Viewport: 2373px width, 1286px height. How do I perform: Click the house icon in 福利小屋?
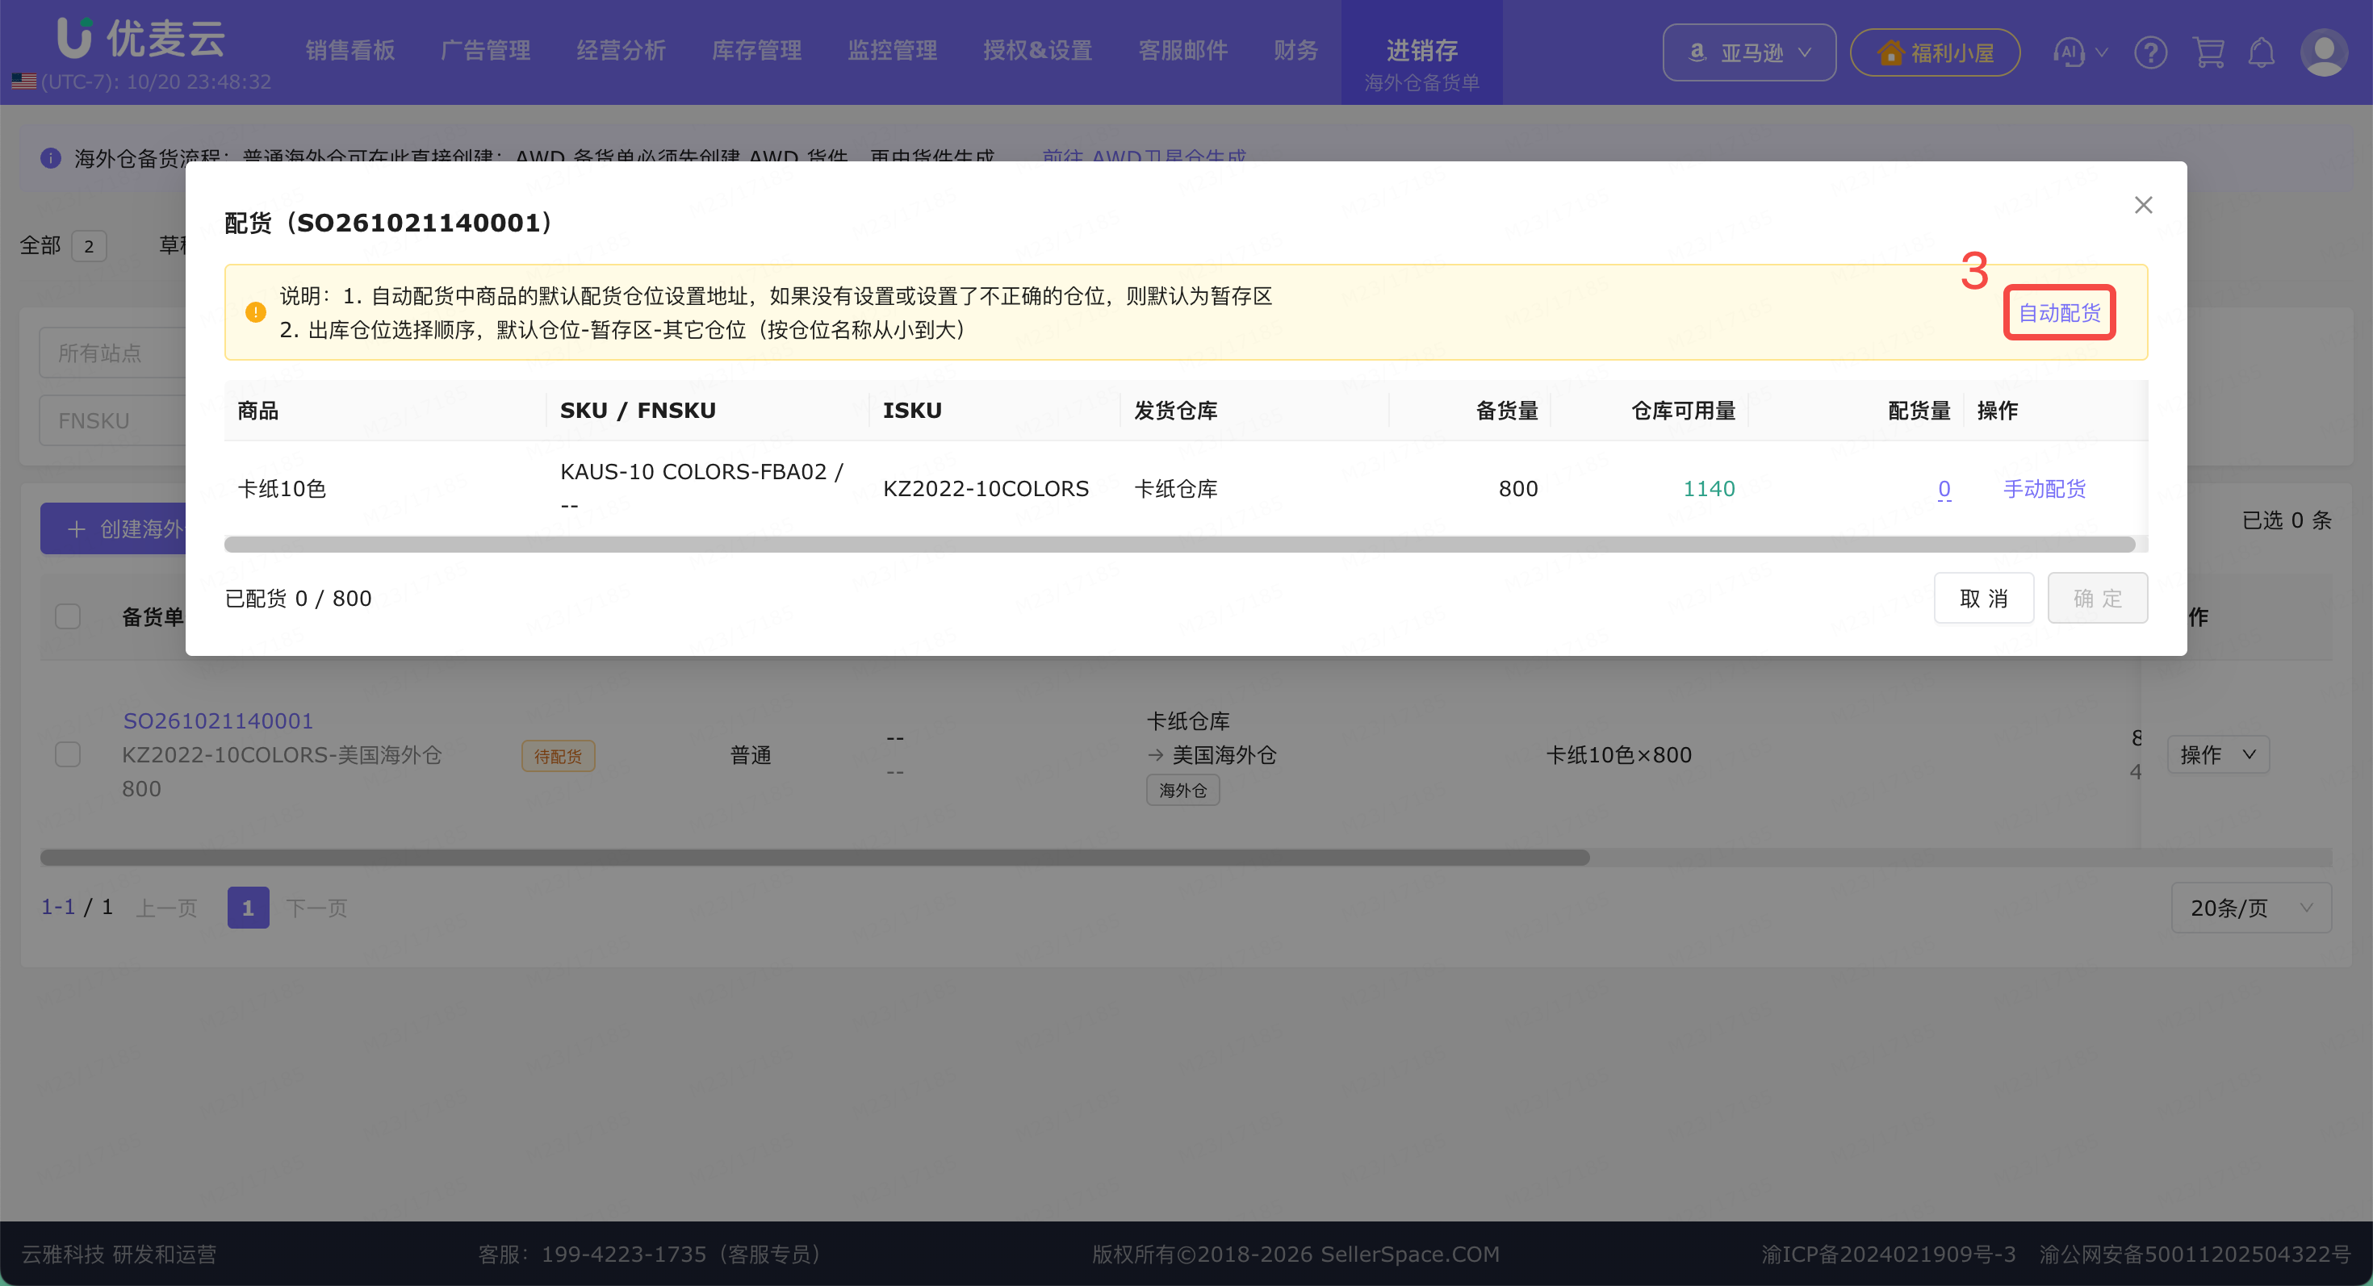(x=1890, y=52)
